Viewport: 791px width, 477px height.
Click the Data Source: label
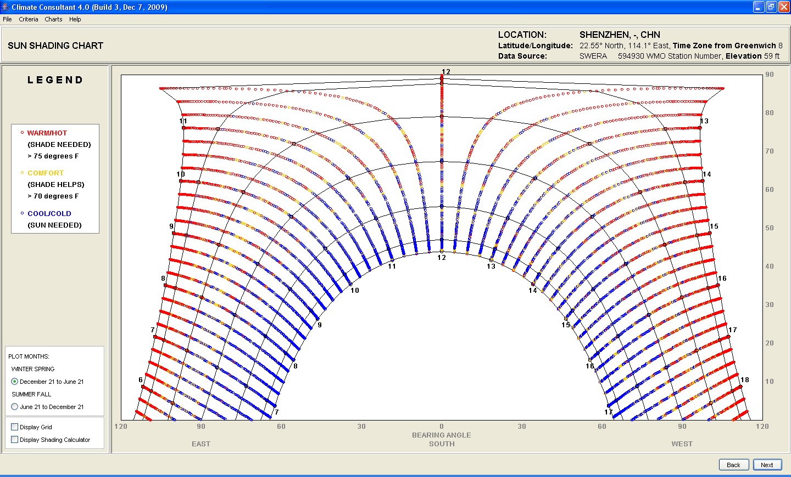(x=522, y=56)
